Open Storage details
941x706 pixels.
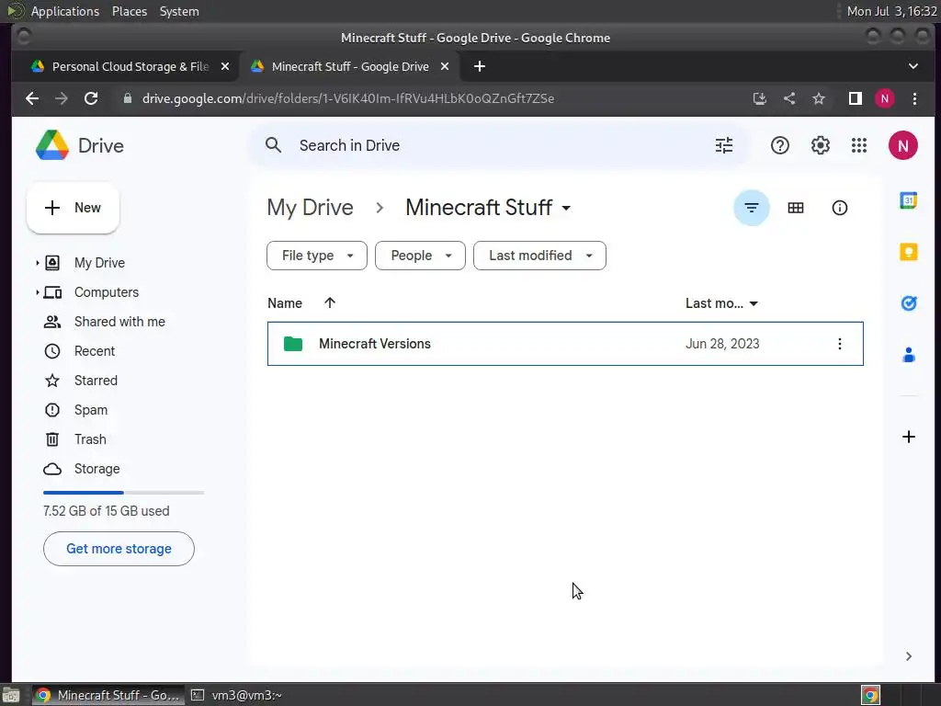pos(96,469)
